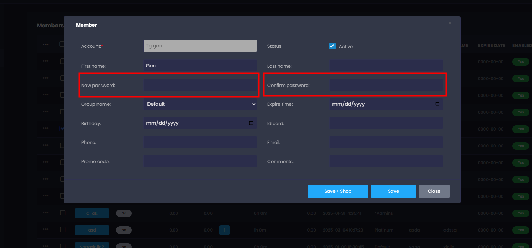Tick the checkbox for the asd member row

tap(63, 229)
